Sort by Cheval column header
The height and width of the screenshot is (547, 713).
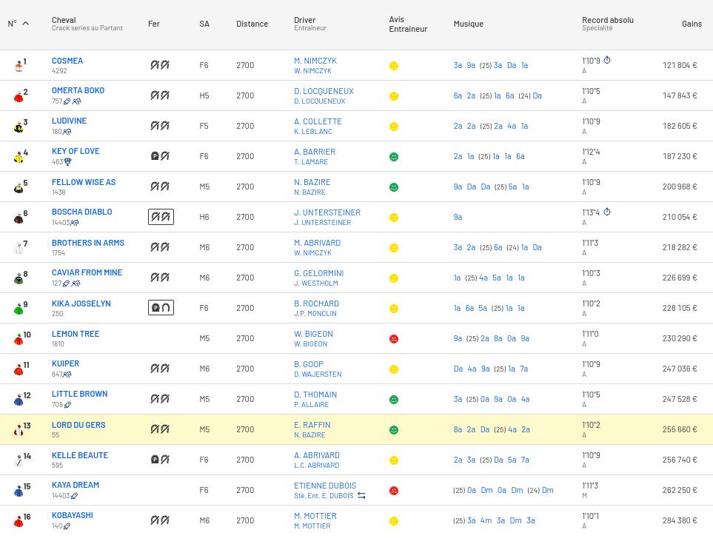point(64,20)
